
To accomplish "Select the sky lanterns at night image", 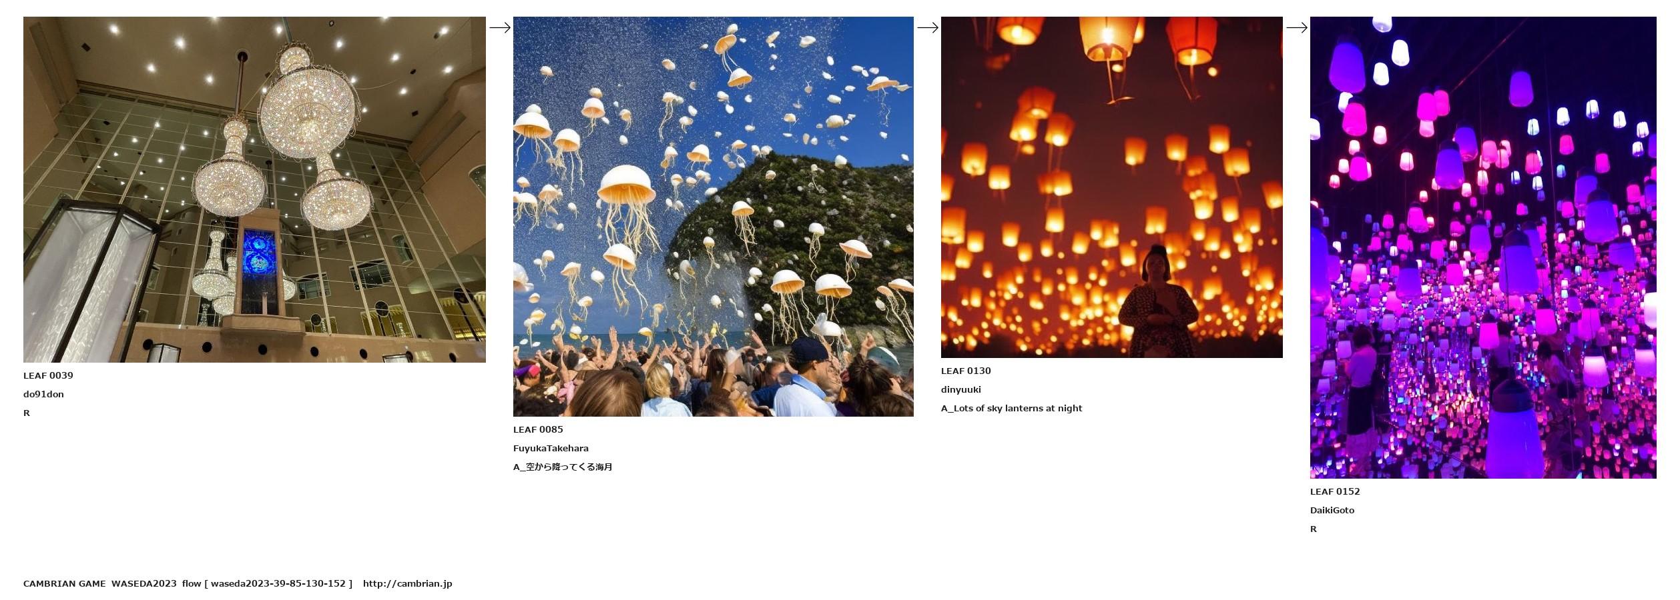I will coord(1111,187).
